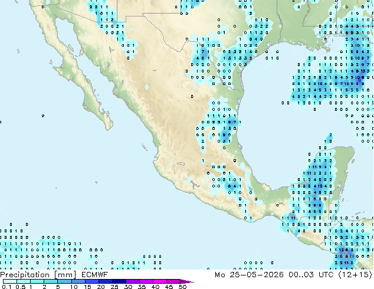Click the legend value "25" label

(114, 287)
